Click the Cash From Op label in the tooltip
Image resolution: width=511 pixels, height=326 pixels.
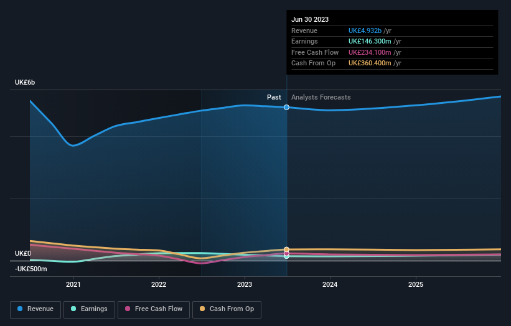[313, 63]
